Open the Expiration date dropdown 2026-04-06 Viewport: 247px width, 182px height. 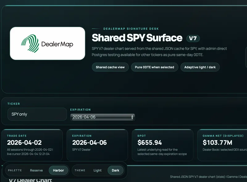pyautogui.click(x=103, y=117)
